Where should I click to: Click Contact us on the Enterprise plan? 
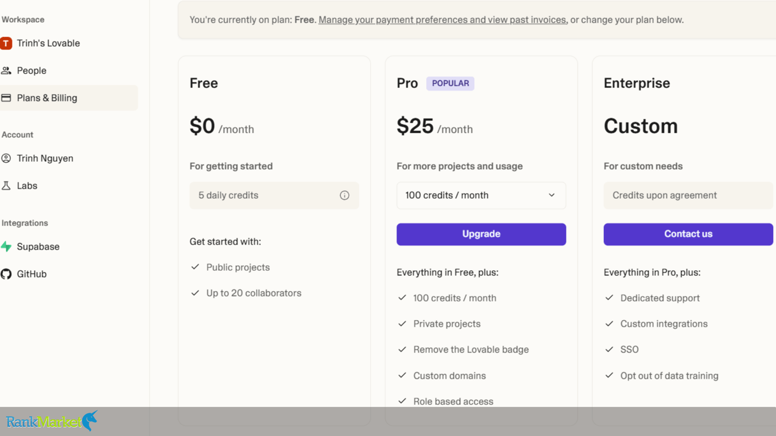point(687,234)
